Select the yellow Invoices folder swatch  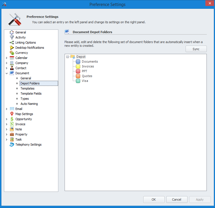(x=78, y=66)
